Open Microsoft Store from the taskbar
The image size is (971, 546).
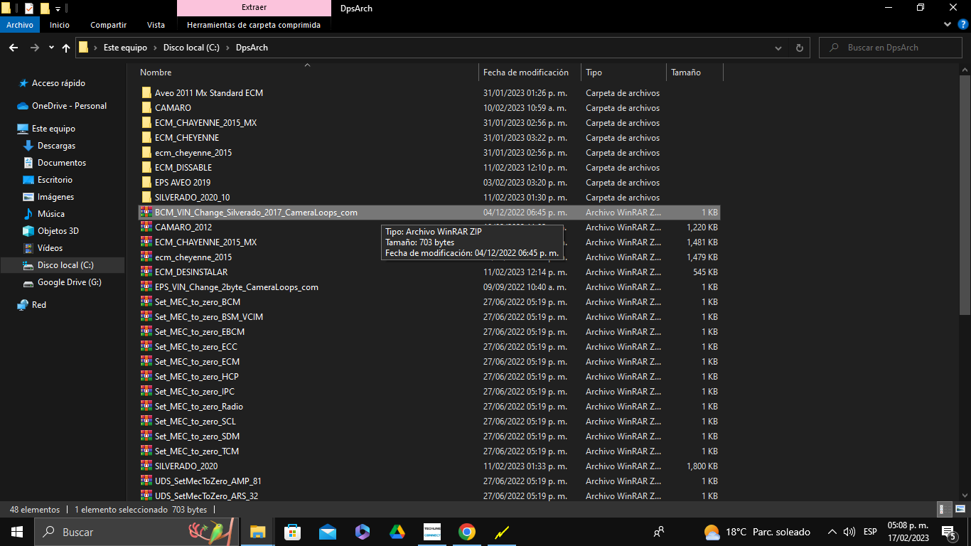coord(292,531)
